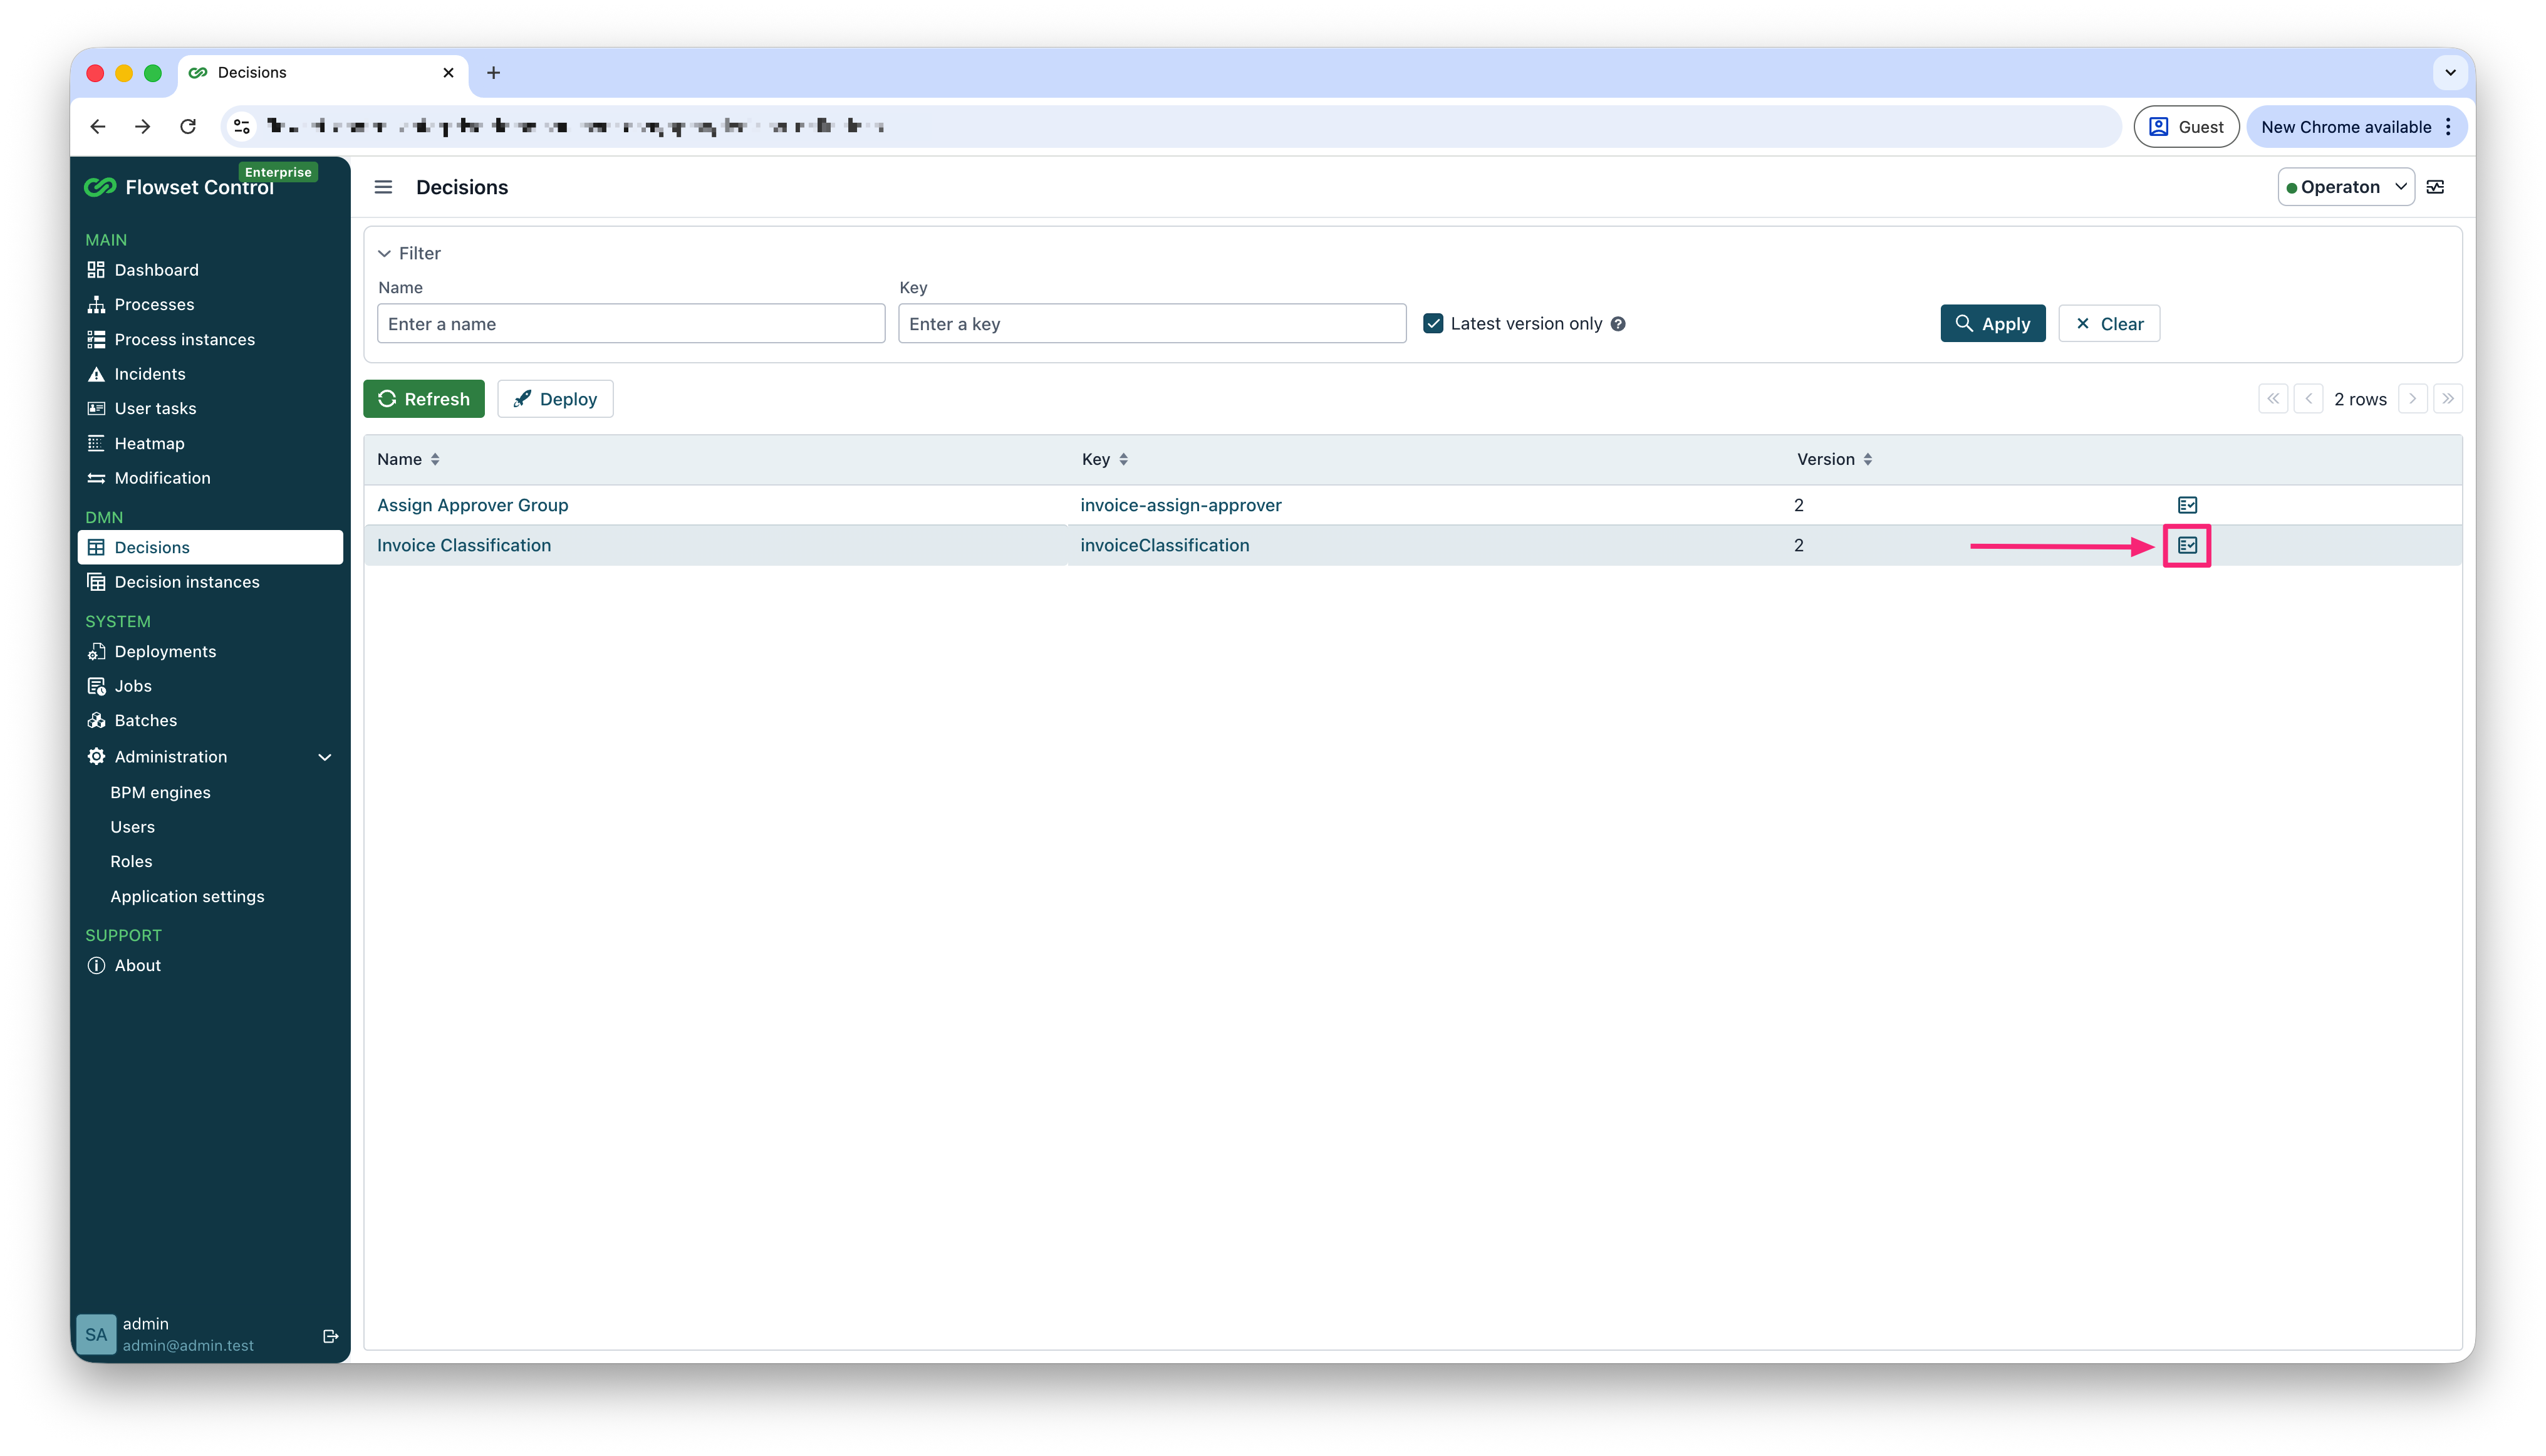This screenshot has width=2546, height=1456.
Task: Close the Decisions browser tab
Action: pyautogui.click(x=448, y=72)
